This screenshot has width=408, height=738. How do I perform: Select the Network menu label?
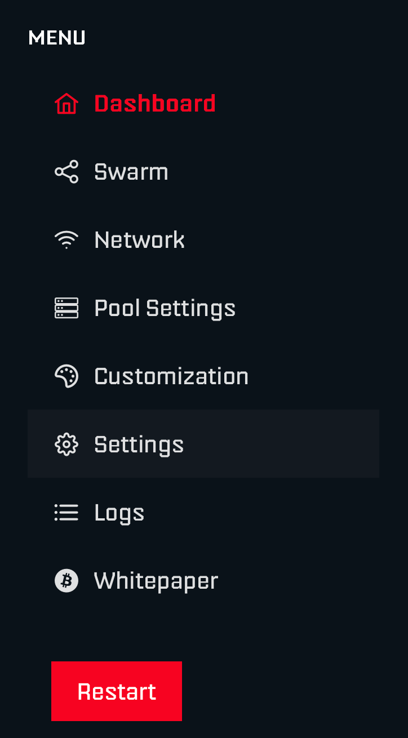(139, 240)
